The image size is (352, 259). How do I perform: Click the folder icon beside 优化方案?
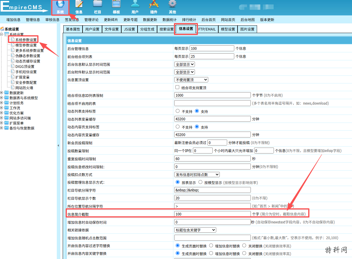(x=7, y=113)
